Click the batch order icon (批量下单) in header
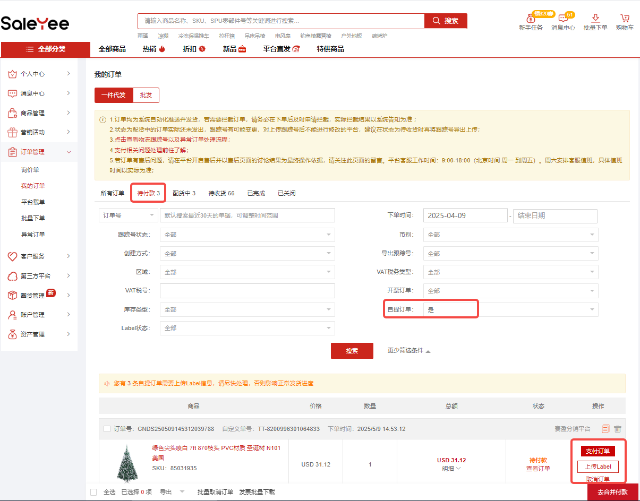The width and height of the screenshot is (640, 501). (x=595, y=19)
